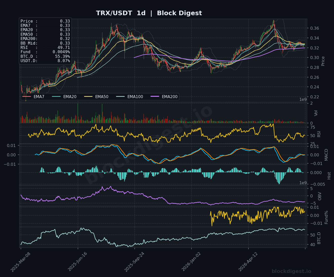The width and height of the screenshot is (334, 277).
Task: Click the EMA50 legend entry
Action: (x=96, y=97)
